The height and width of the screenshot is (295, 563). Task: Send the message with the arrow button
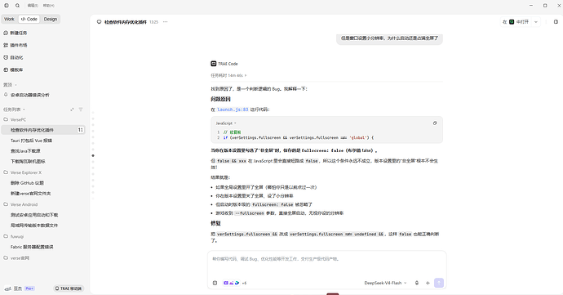439,283
